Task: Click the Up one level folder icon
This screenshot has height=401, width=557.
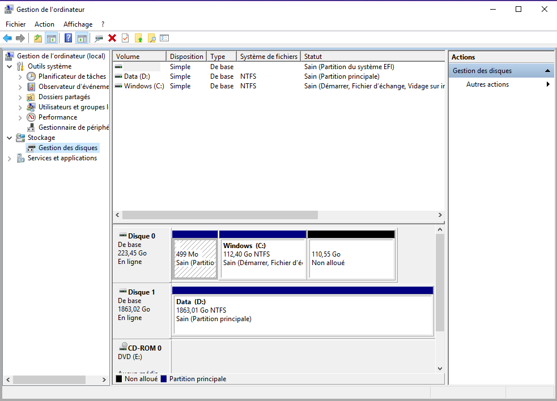Action: click(x=37, y=38)
